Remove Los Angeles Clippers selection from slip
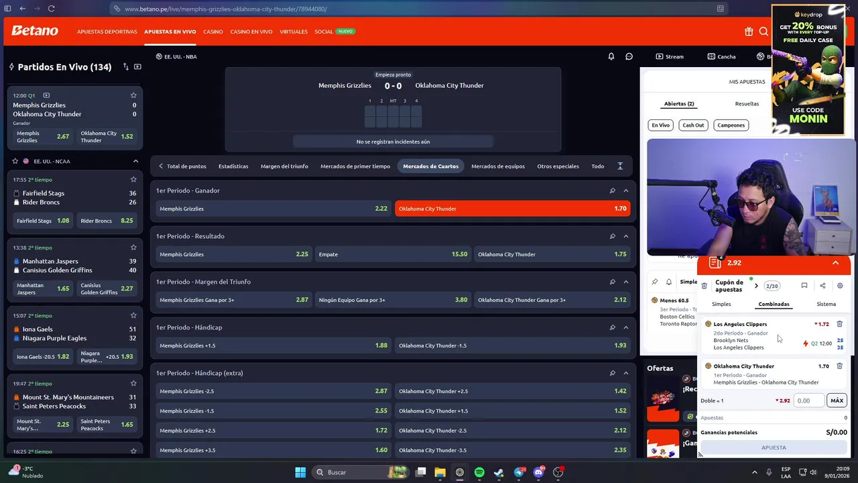Screen dimensions: 858x483 coord(839,324)
